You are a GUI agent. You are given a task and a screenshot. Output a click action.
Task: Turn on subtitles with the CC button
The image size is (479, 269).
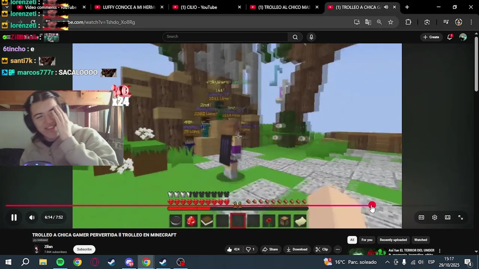[421, 217]
